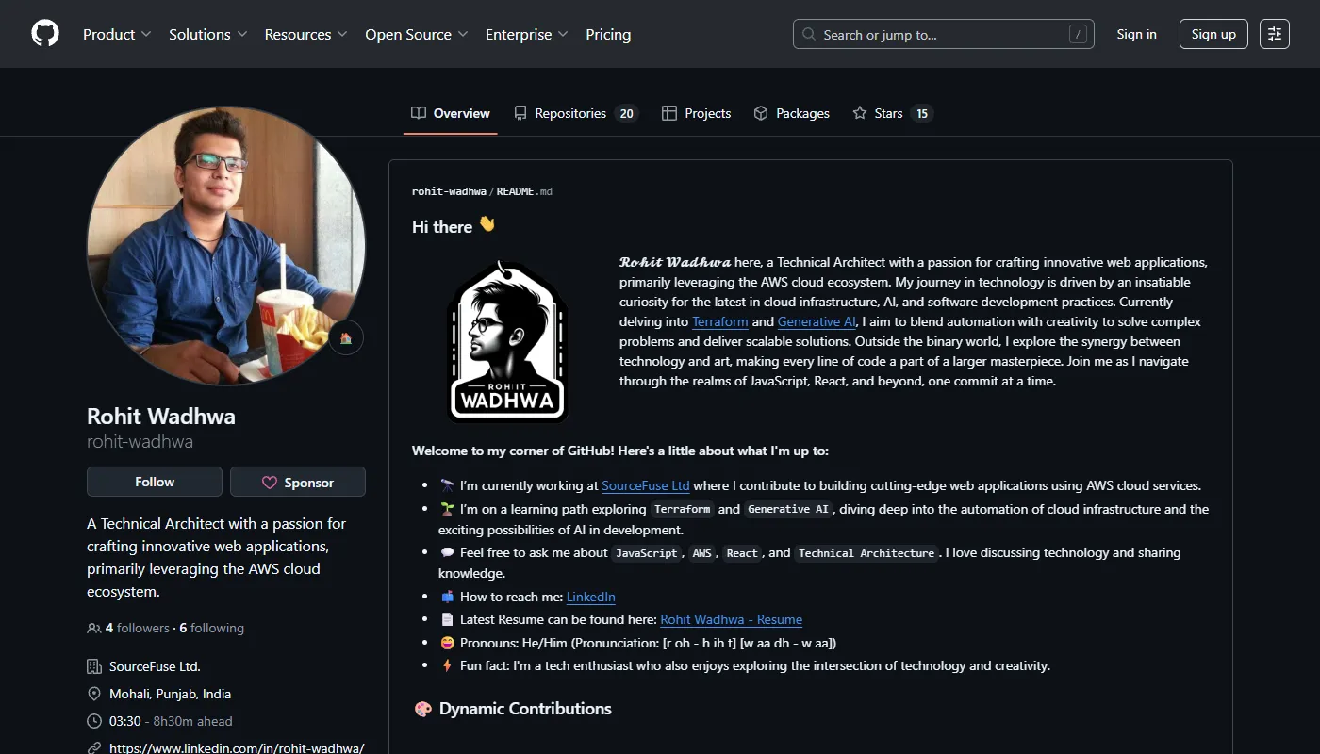The height and width of the screenshot is (754, 1320).
Task: Click the heart icon on Sponsor button
Action: [270, 482]
